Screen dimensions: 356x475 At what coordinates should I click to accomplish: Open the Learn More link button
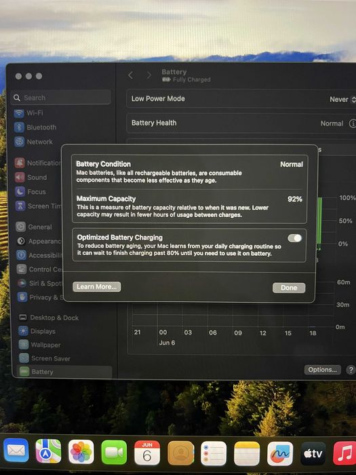point(96,286)
